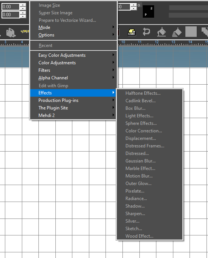Click into the top 0.00 input field
The width and height of the screenshot is (208, 258).
click(11, 7)
